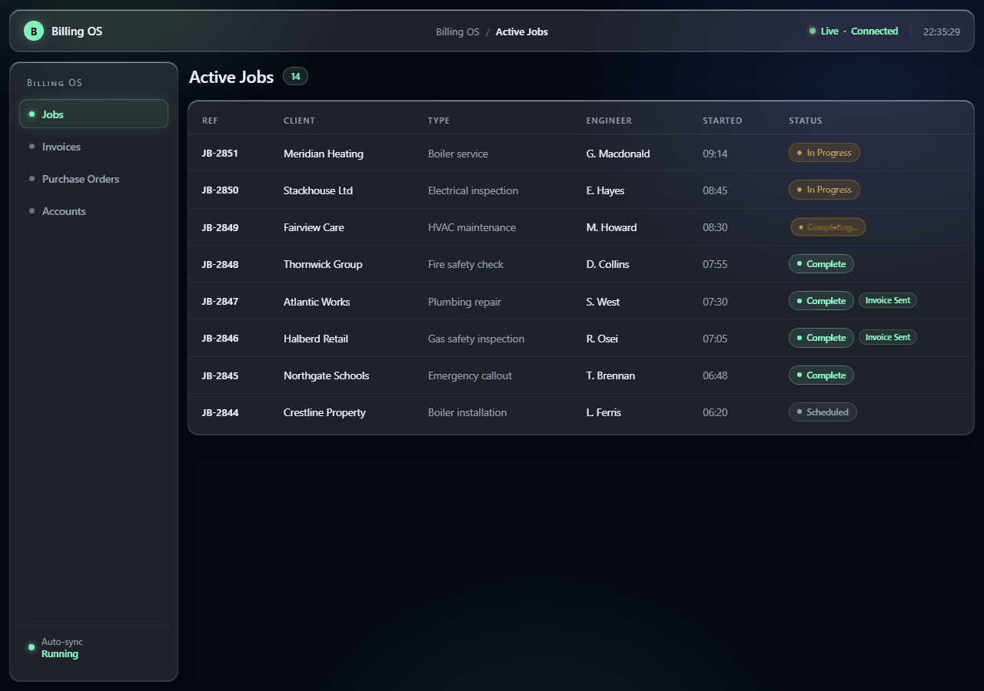
Task: Select client Crestline Property
Action: 324,412
